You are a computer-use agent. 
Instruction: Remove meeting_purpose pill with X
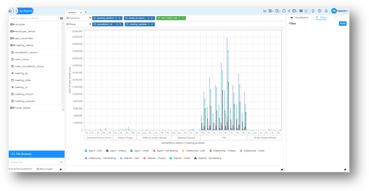tap(152, 24)
